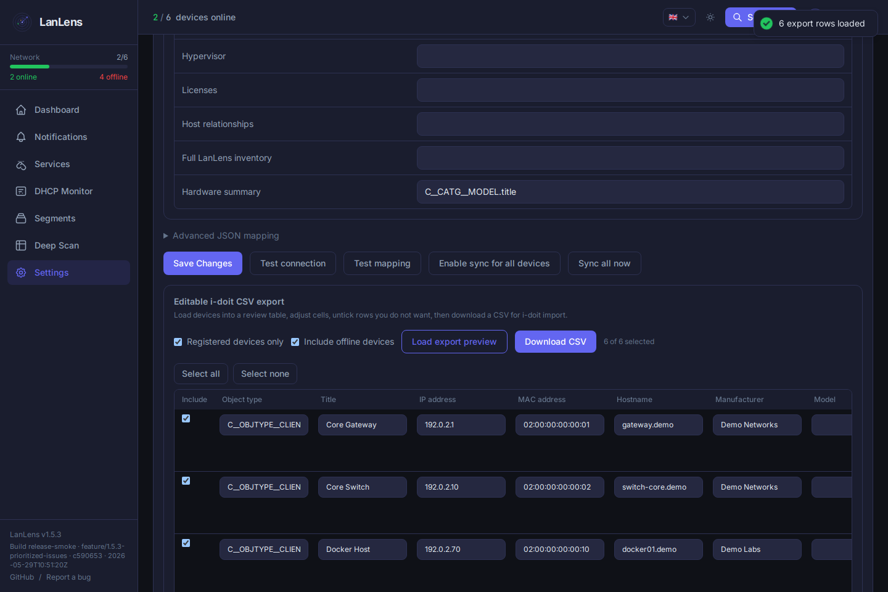Toggle the light/dark theme sun icon
The width and height of the screenshot is (888, 592).
[710, 17]
